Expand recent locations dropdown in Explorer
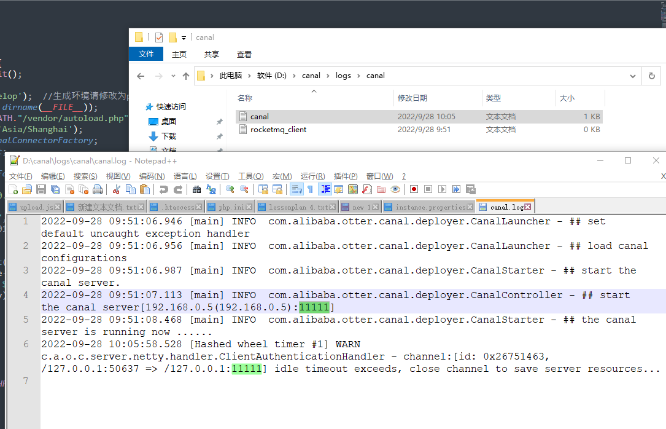This screenshot has height=429, width=666. point(173,76)
